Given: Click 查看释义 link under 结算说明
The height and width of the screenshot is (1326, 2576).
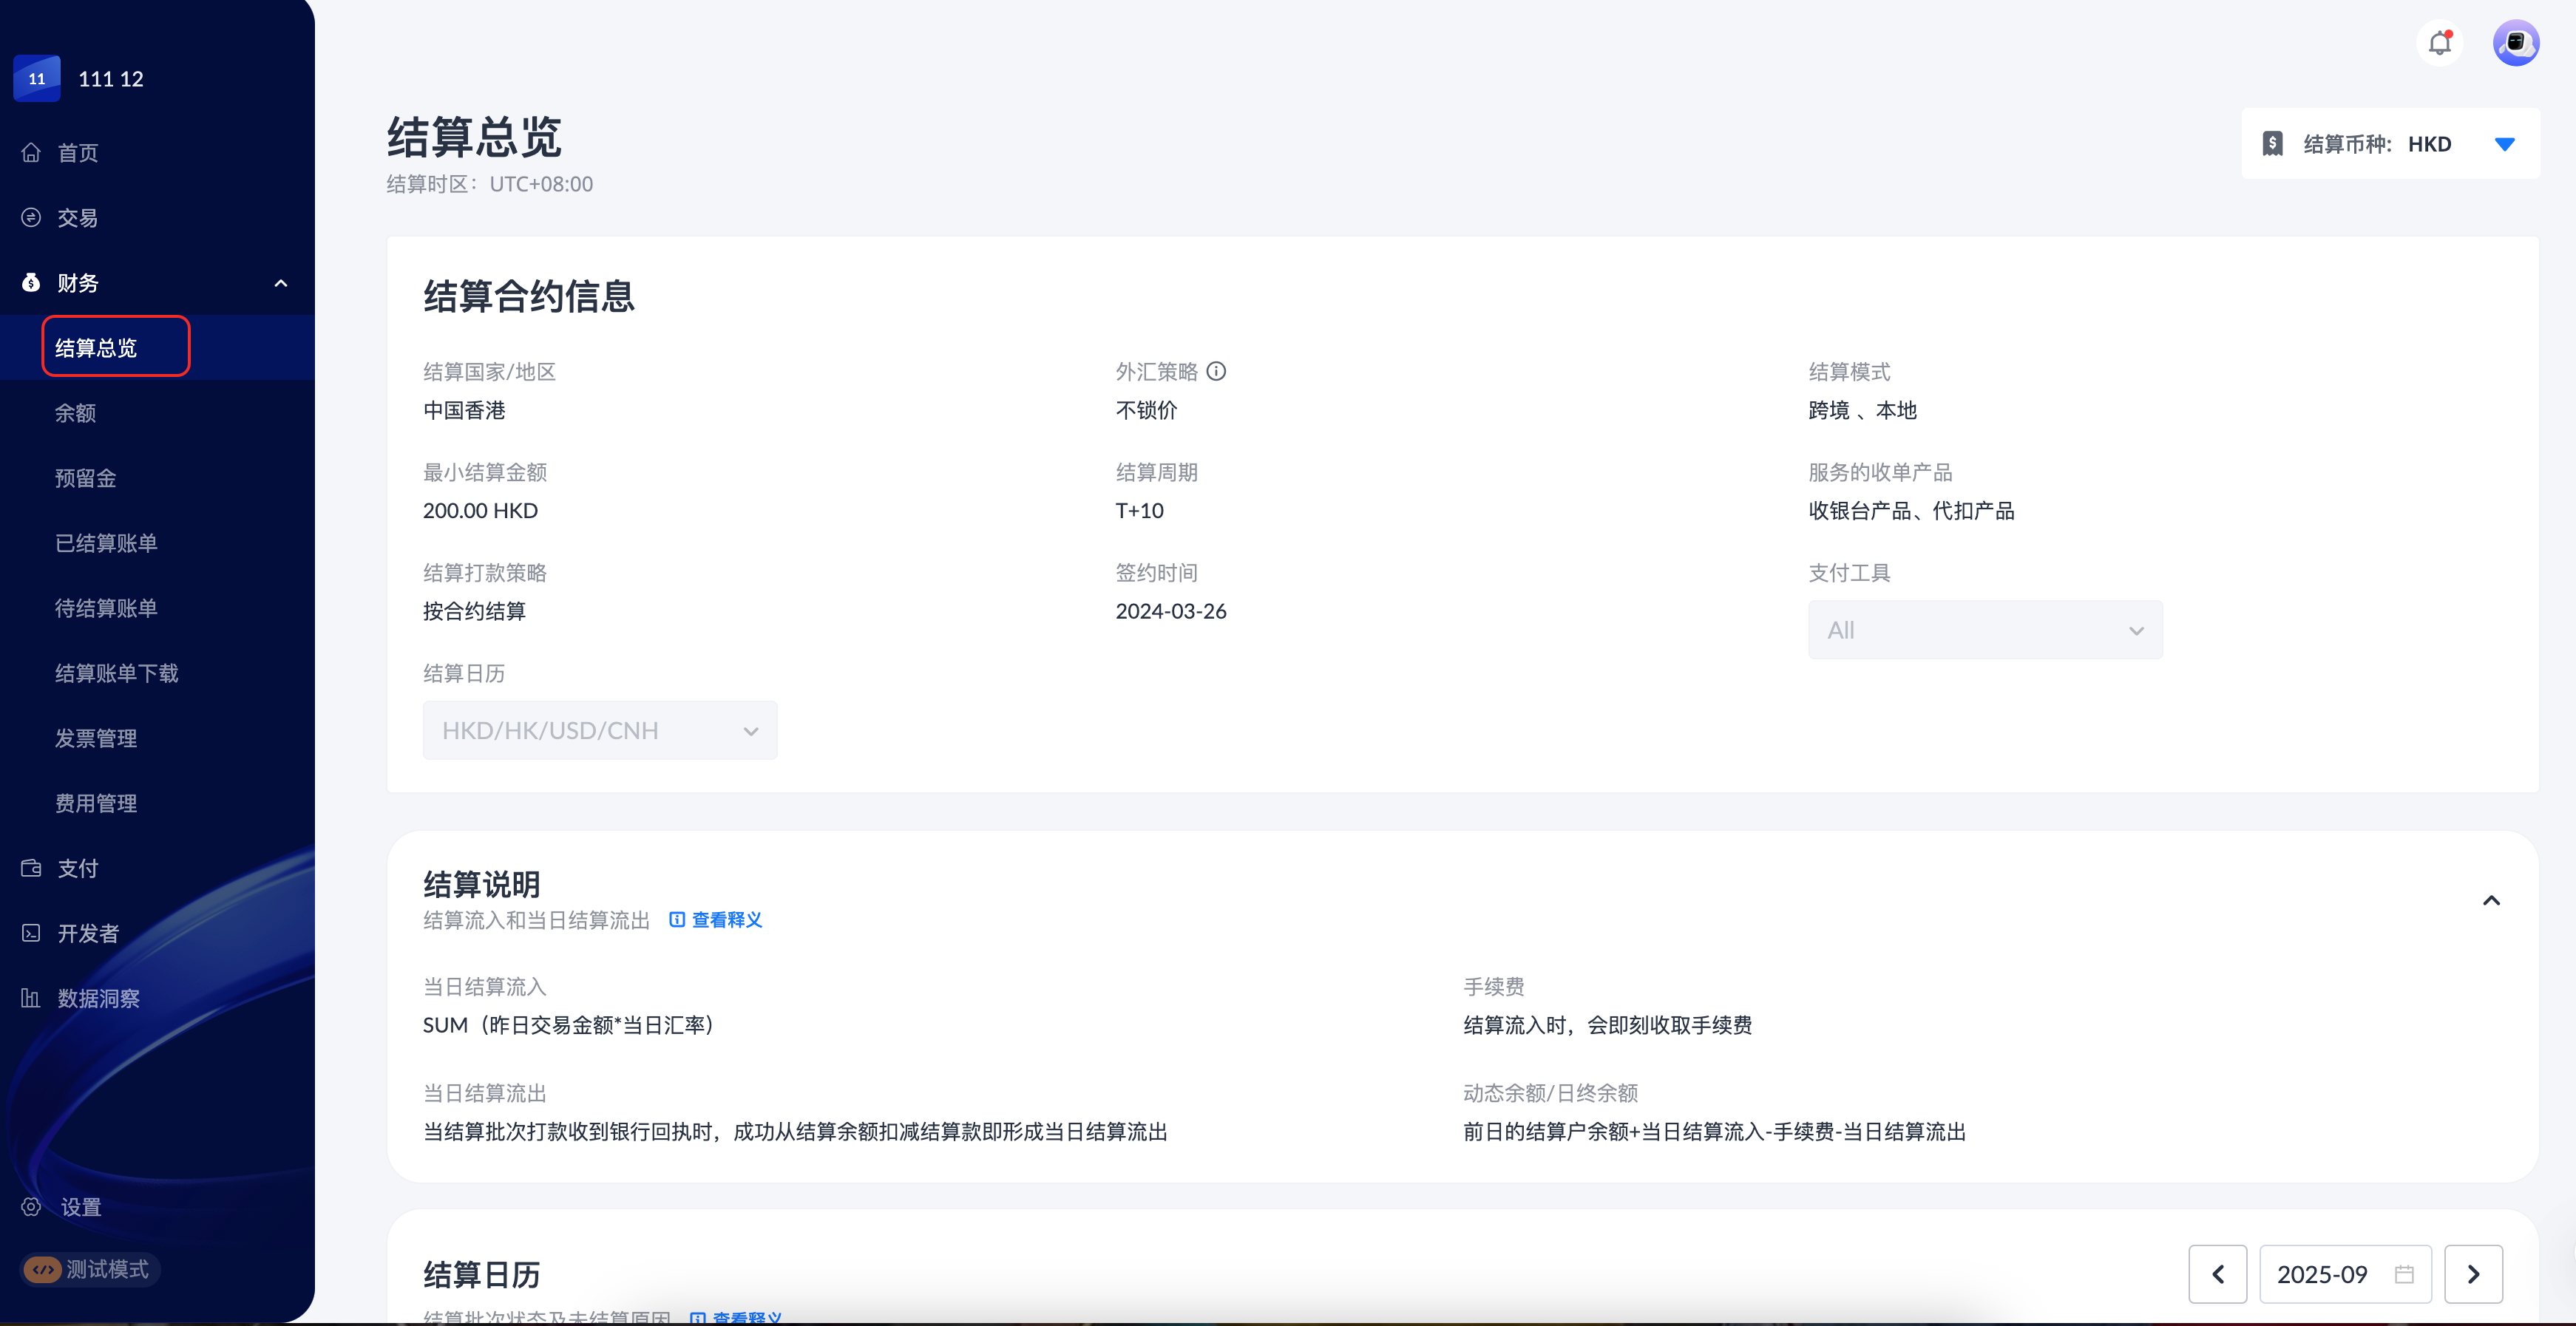Looking at the screenshot, I should [x=726, y=920].
